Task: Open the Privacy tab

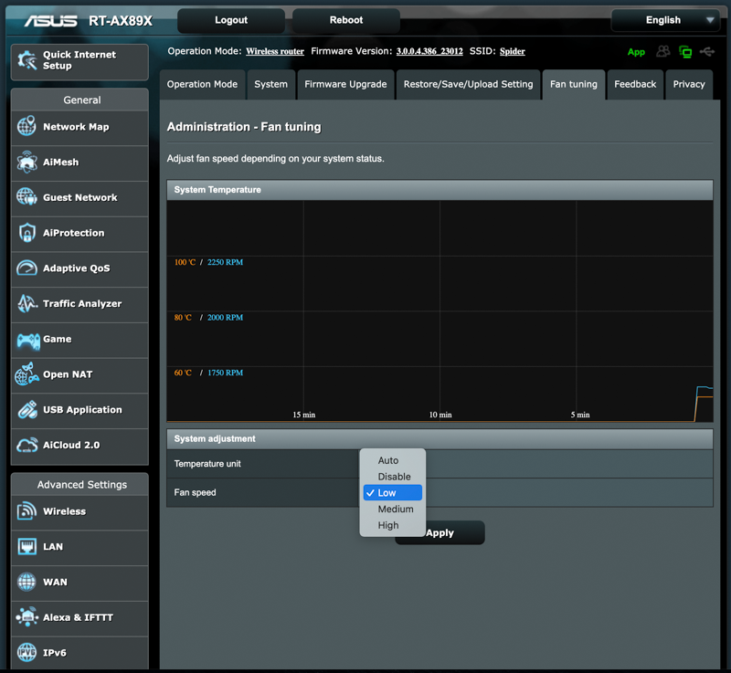Action: pyautogui.click(x=689, y=84)
